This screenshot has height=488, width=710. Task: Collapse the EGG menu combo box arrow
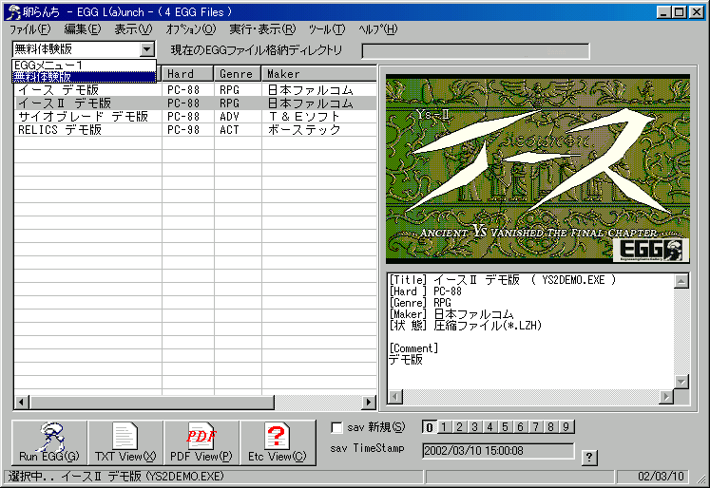pos(146,48)
